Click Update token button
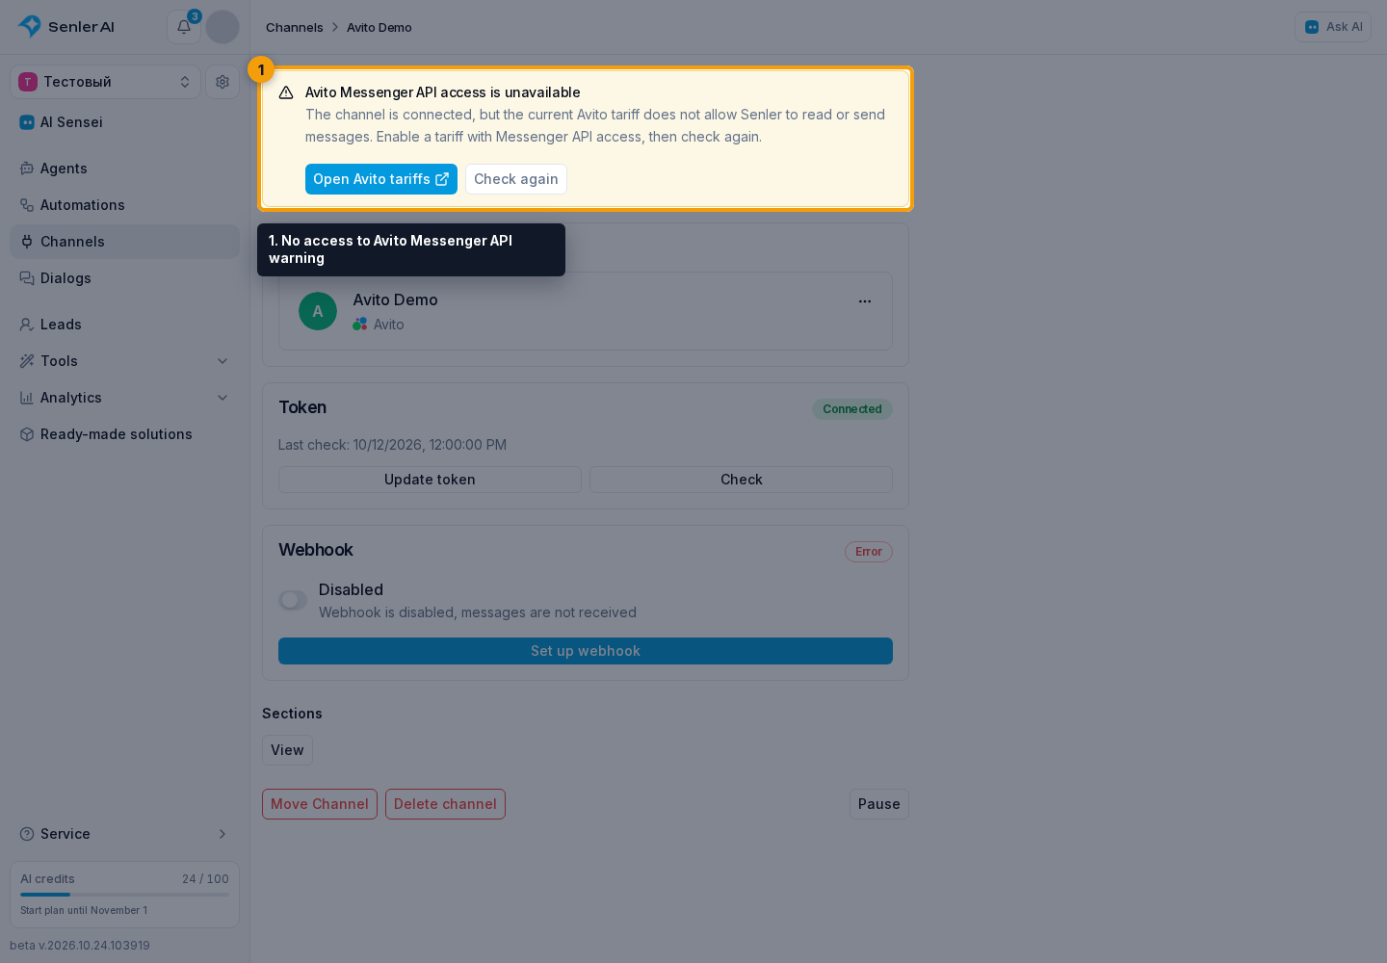1387x963 pixels. [x=430, y=480]
